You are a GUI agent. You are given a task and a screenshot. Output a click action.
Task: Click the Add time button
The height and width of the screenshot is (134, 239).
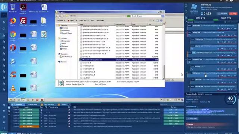click(x=223, y=13)
